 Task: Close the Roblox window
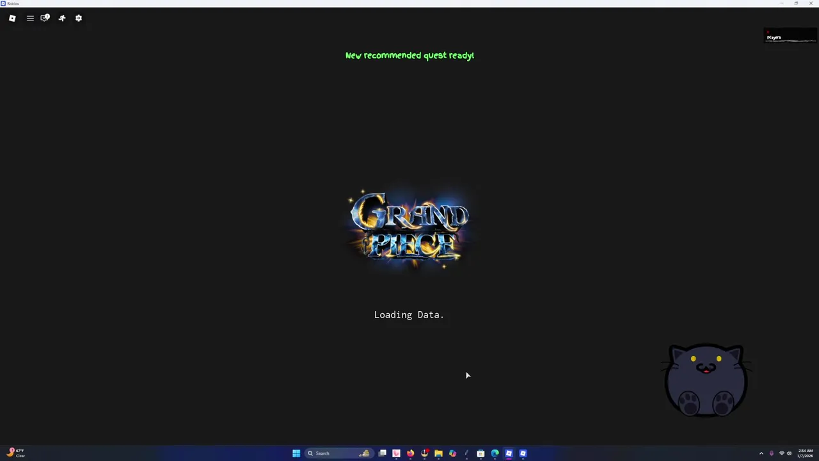(x=811, y=3)
